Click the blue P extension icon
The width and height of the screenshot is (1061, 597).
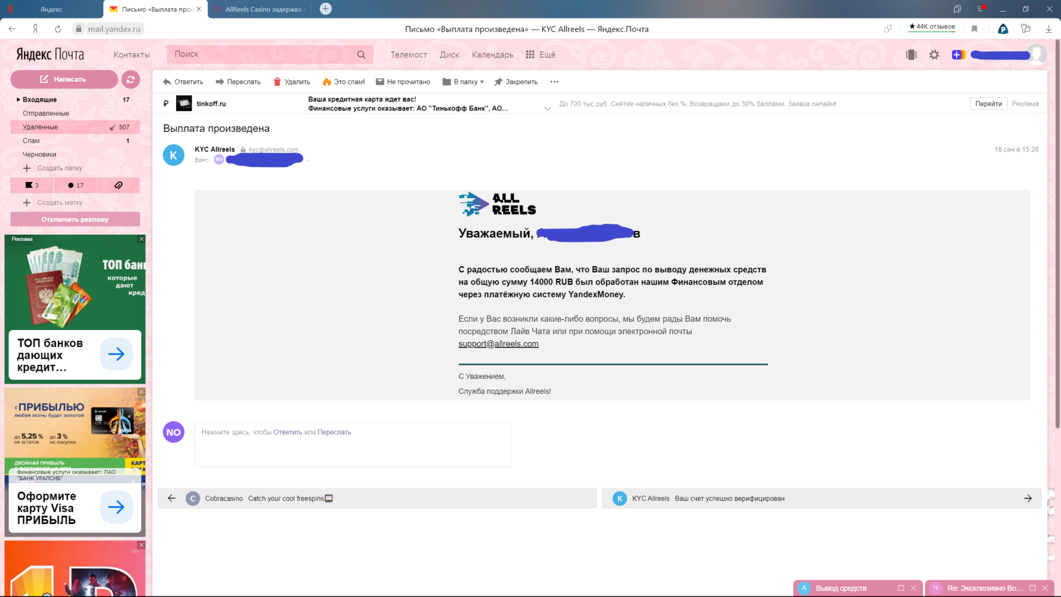point(1003,29)
